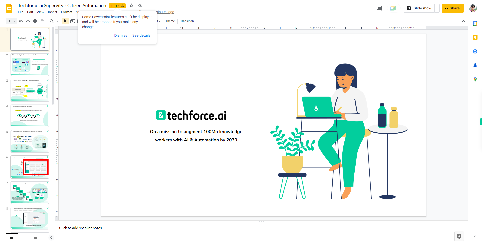The width and height of the screenshot is (482, 243).
Task: Get add-ons with plus icon
Action: click(x=475, y=102)
